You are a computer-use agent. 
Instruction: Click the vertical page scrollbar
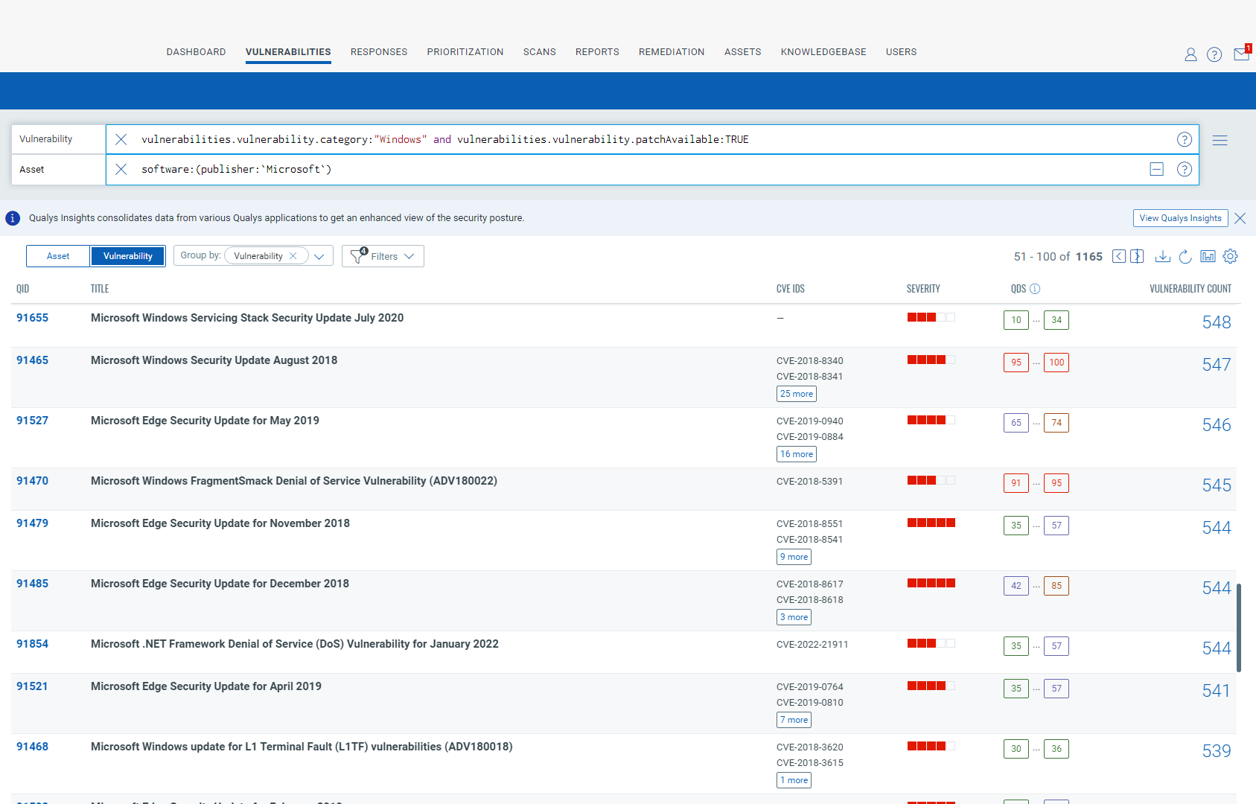point(1239,628)
